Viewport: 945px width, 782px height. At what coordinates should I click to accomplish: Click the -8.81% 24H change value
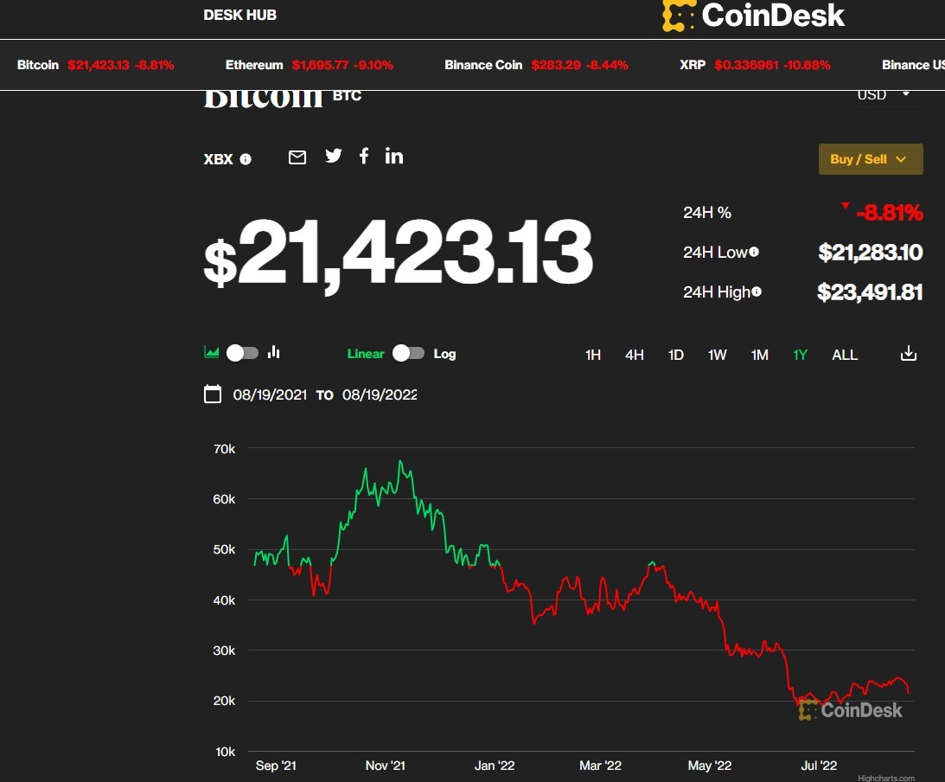point(890,213)
